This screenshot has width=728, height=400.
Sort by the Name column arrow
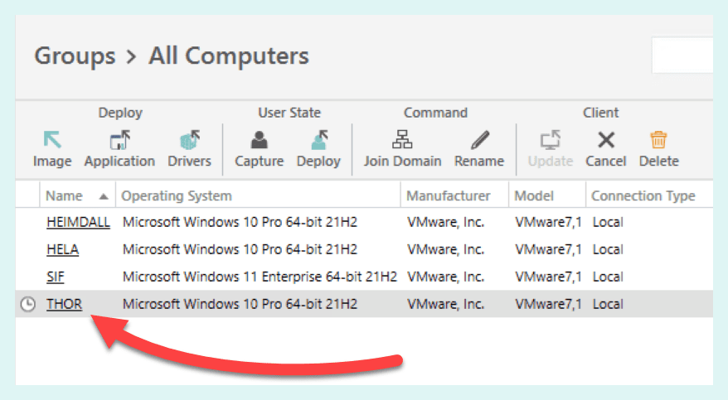click(104, 196)
